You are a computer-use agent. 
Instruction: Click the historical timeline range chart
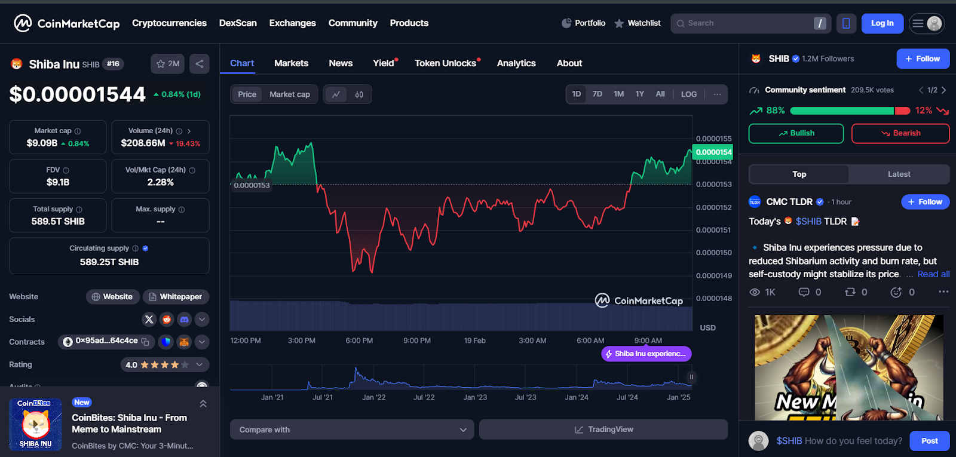[x=461, y=377]
